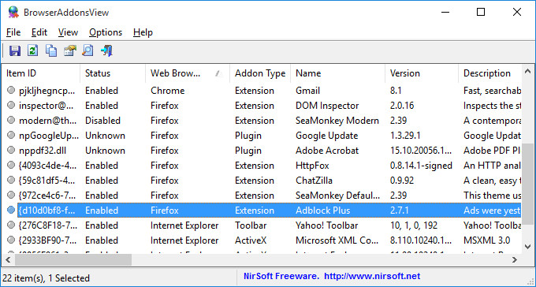Click the Find magnifier toolbar icon

pyautogui.click(x=87, y=50)
